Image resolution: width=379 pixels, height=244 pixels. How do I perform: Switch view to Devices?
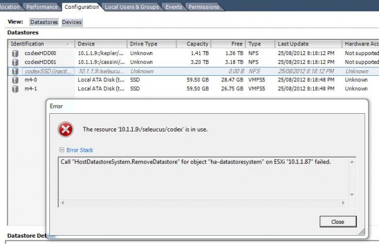tap(72, 22)
